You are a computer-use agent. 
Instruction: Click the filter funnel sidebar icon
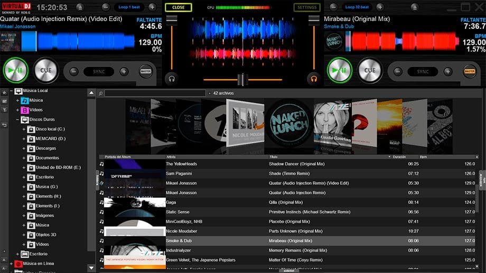coord(4,110)
